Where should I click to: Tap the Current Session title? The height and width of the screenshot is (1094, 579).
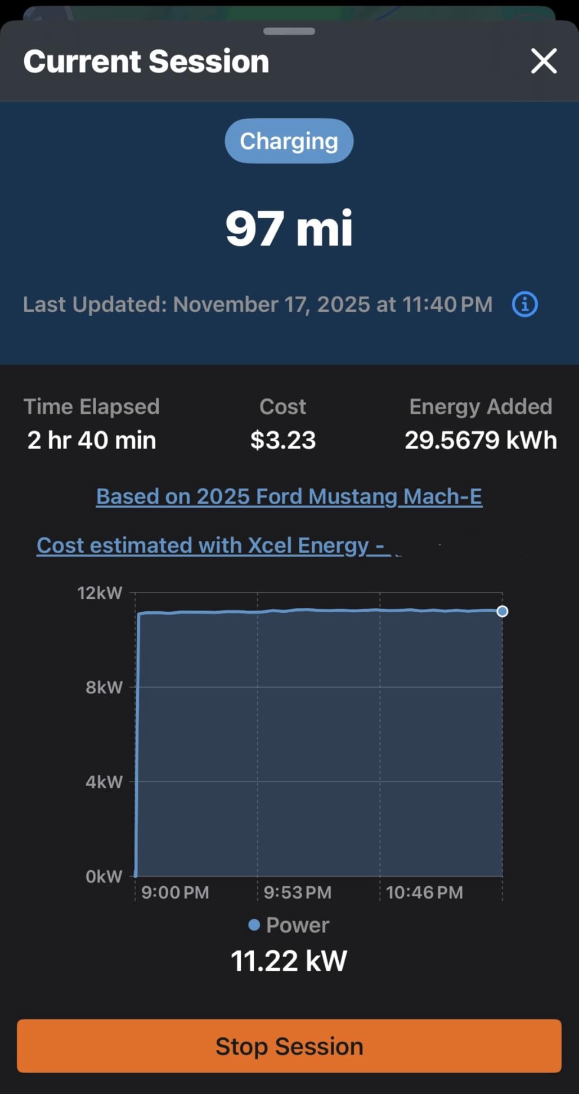point(146,61)
